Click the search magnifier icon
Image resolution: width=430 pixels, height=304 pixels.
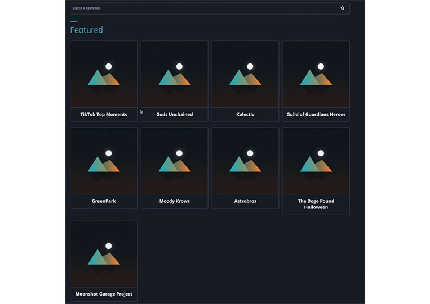(x=343, y=8)
